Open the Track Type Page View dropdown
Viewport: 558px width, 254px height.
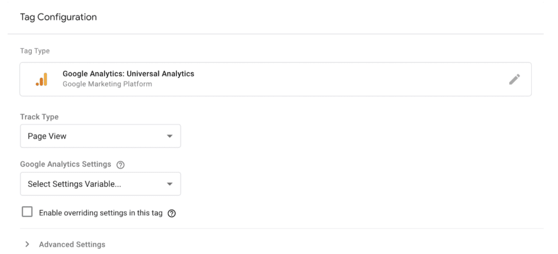pos(100,136)
